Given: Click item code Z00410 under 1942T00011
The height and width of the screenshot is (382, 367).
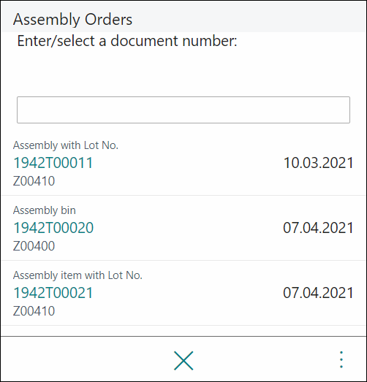Looking at the screenshot, I should [34, 181].
